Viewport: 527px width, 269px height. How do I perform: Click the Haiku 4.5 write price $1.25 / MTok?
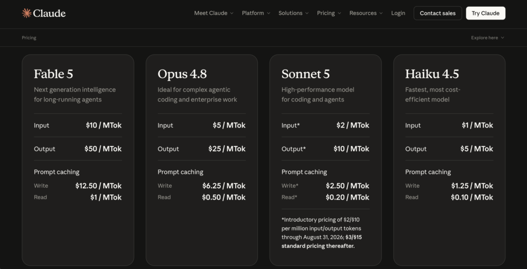pos(472,186)
